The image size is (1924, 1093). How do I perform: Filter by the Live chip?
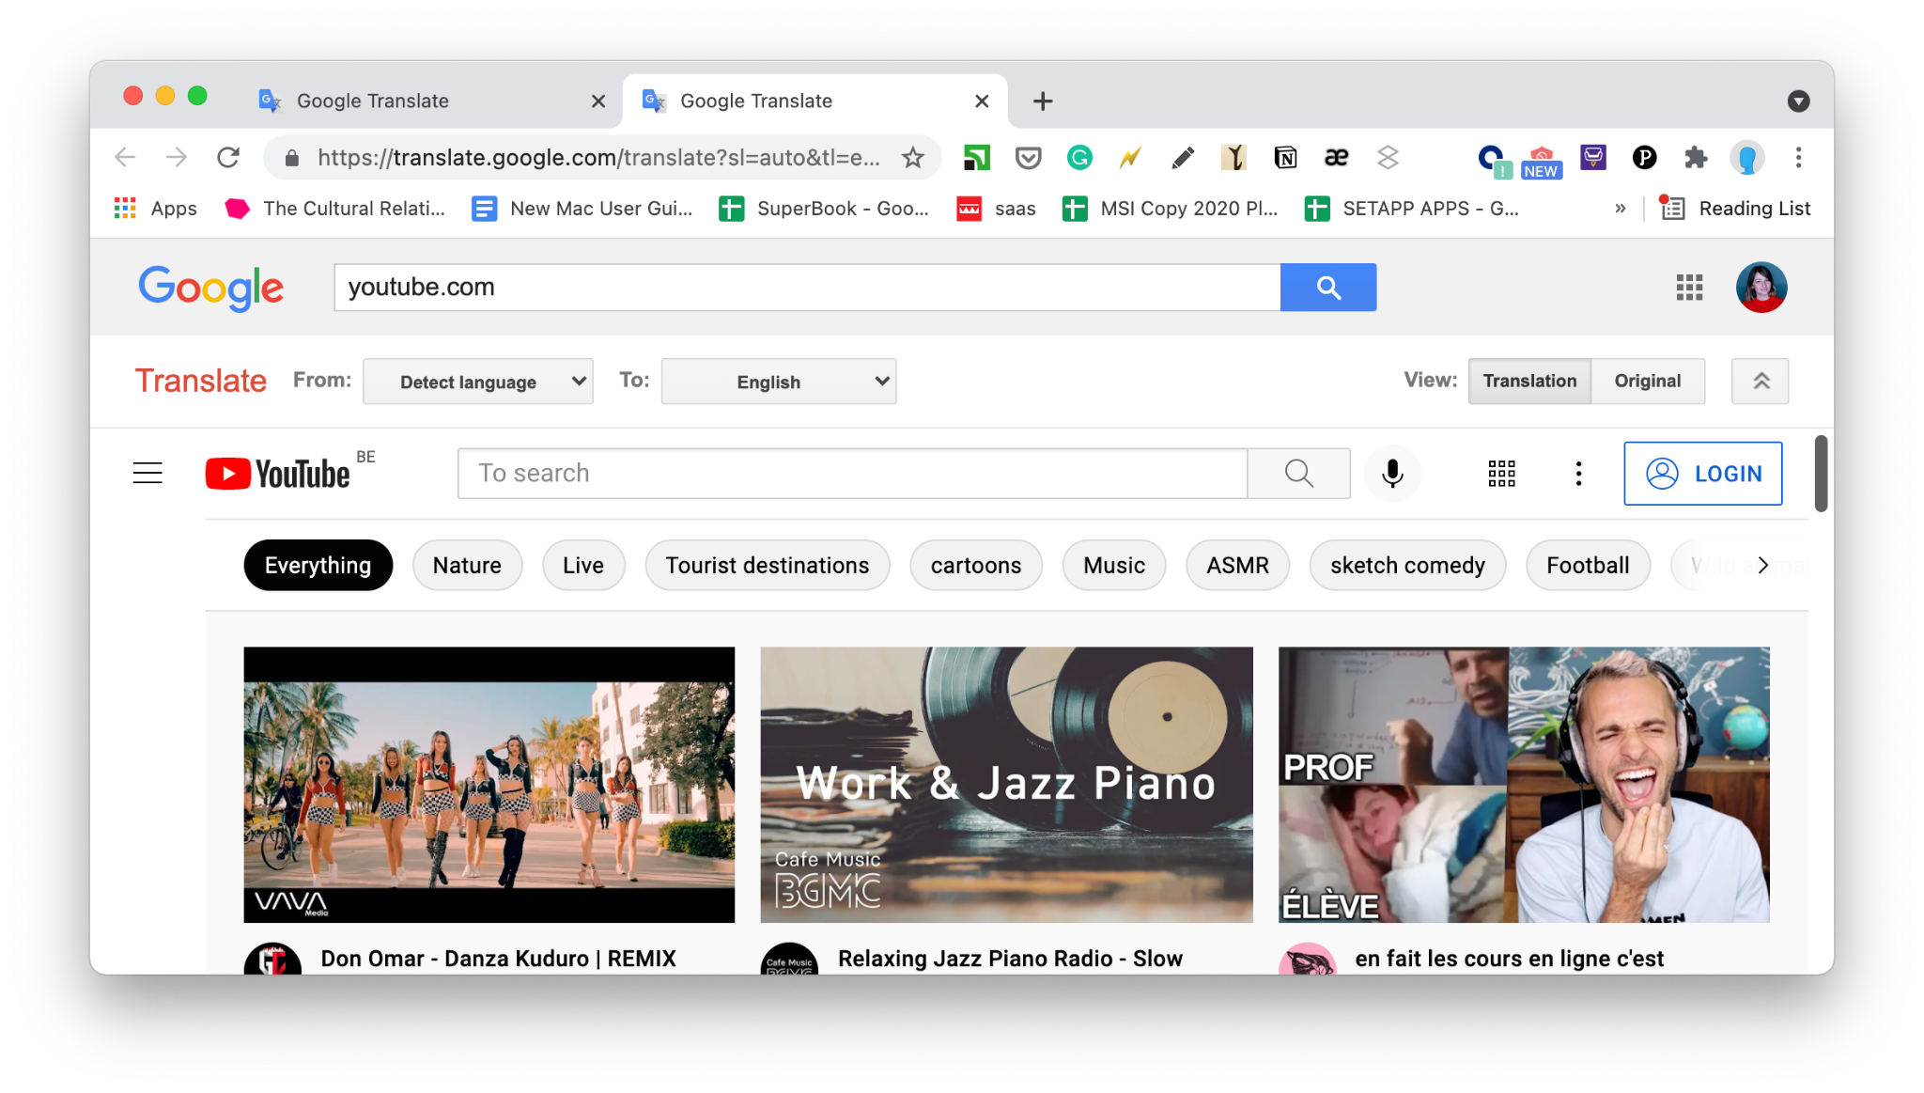[x=583, y=565]
